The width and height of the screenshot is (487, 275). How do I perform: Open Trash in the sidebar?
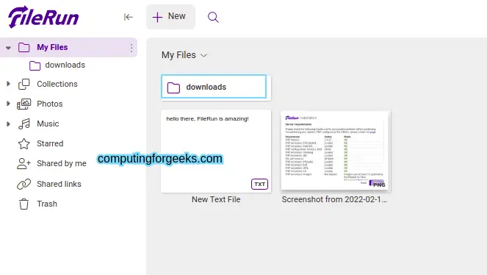click(47, 204)
